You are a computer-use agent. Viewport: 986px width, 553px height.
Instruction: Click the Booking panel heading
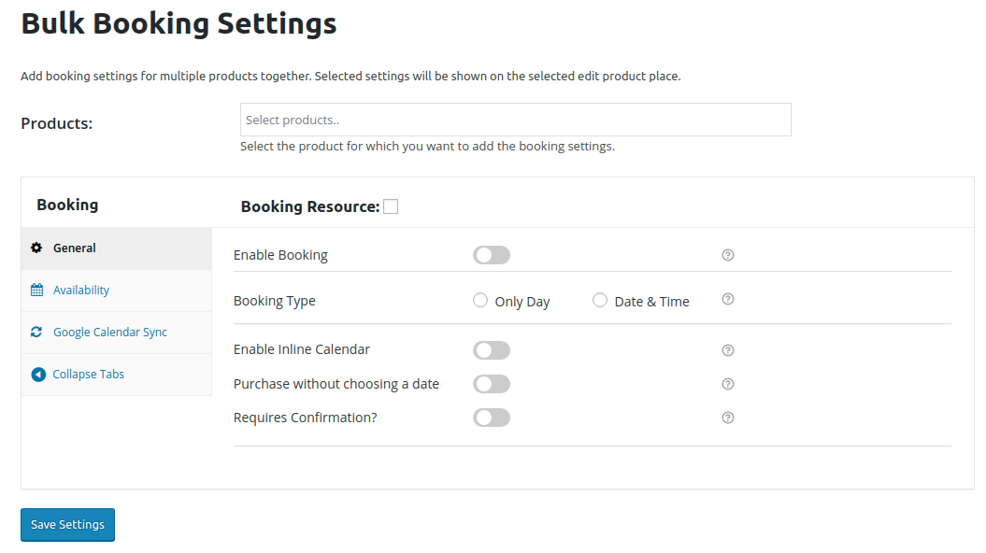point(67,205)
